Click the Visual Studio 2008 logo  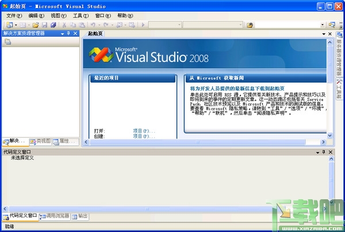coord(149,55)
